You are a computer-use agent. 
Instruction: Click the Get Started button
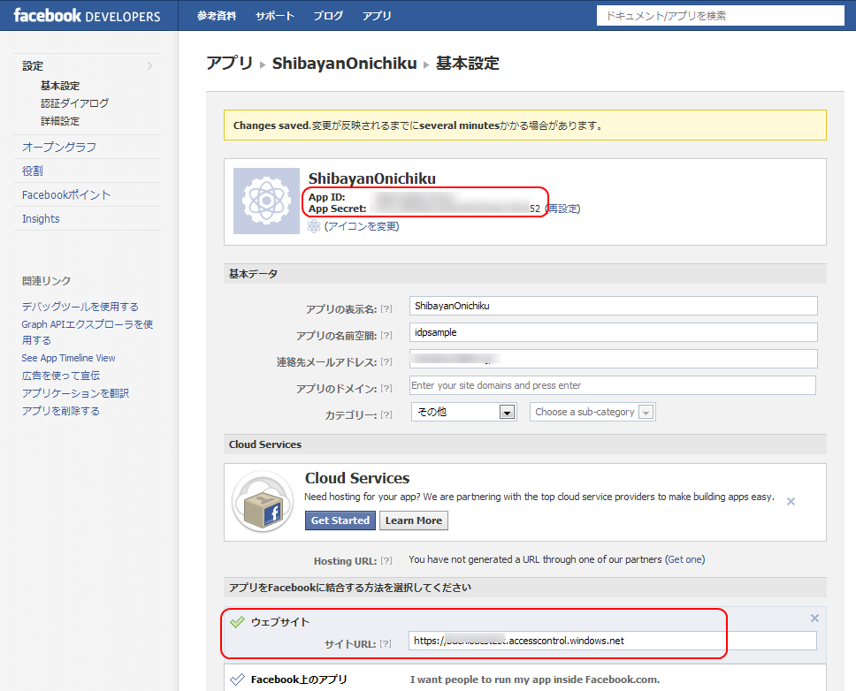pos(340,520)
